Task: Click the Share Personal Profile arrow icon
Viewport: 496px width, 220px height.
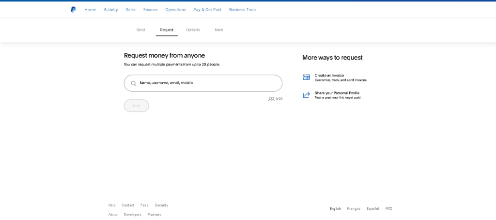Action: (306, 95)
